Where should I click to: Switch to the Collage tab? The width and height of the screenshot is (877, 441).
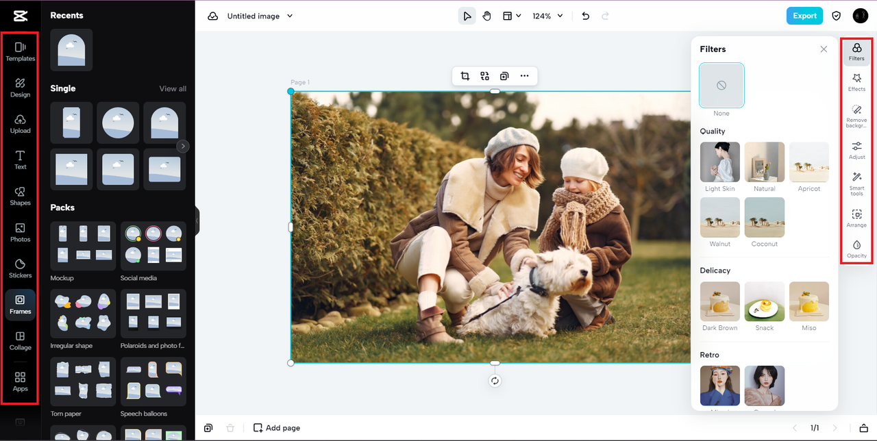coord(20,340)
